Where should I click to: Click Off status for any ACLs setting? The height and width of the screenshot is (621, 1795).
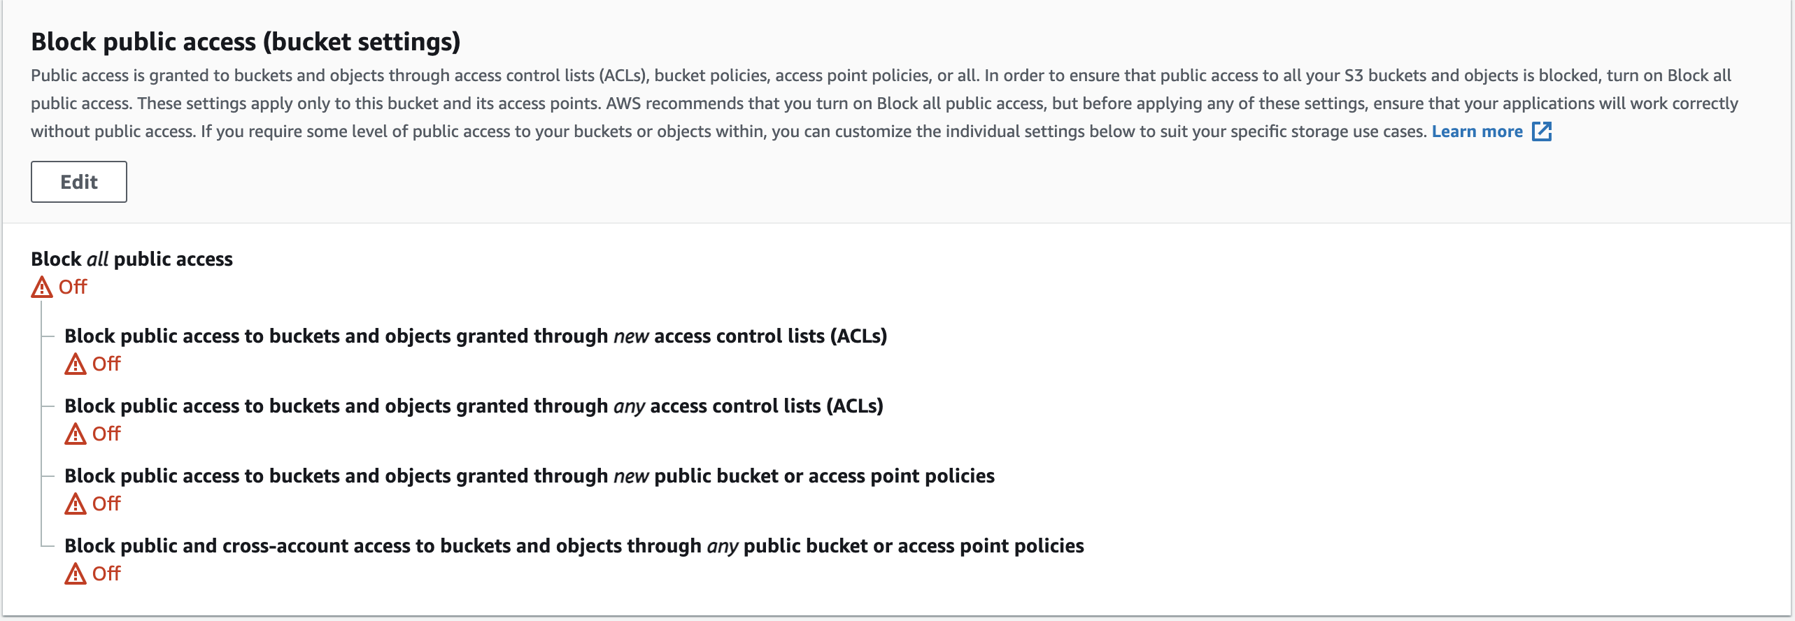[x=106, y=434]
